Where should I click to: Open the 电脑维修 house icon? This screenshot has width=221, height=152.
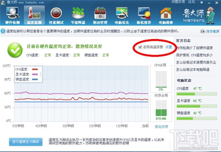[166, 13]
